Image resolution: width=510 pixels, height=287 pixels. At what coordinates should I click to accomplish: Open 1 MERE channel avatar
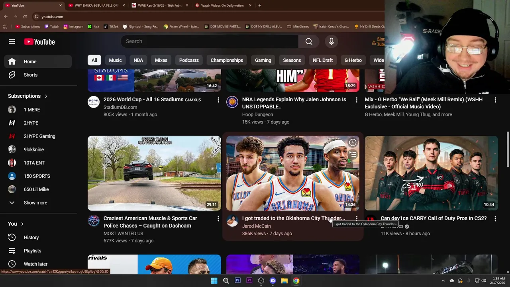[12, 110]
